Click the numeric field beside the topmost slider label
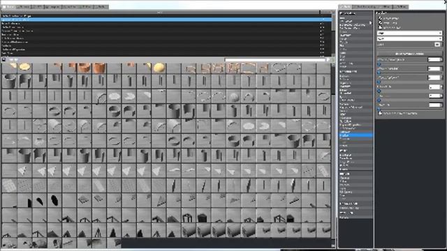447x251 pixels. (434, 59)
